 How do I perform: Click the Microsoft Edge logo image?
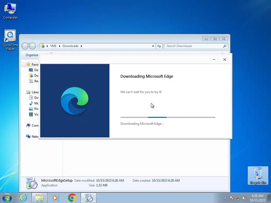(x=75, y=101)
